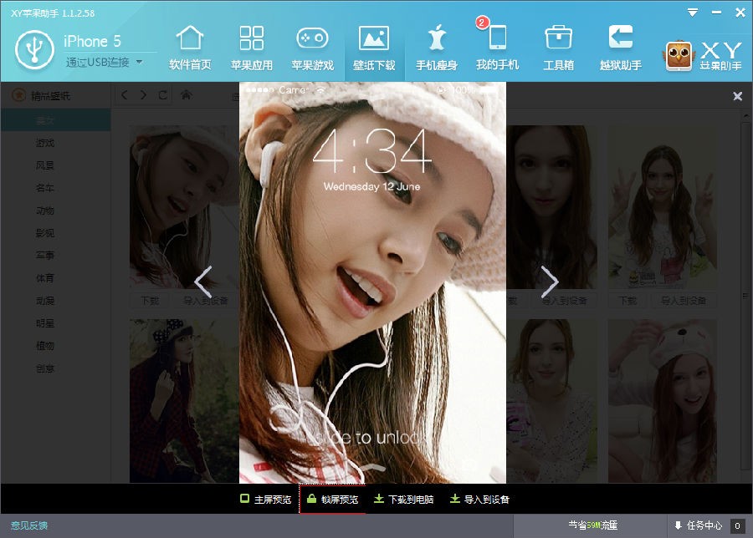This screenshot has width=753, height=538.
Task: Open girl with peace signs thumbnail
Action: tap(663, 207)
